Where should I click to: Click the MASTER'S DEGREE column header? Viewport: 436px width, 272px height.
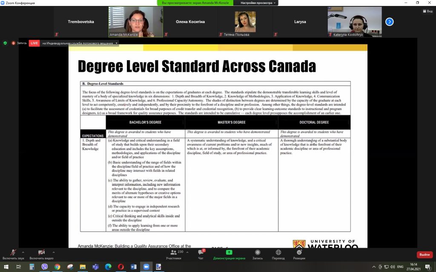(231, 122)
